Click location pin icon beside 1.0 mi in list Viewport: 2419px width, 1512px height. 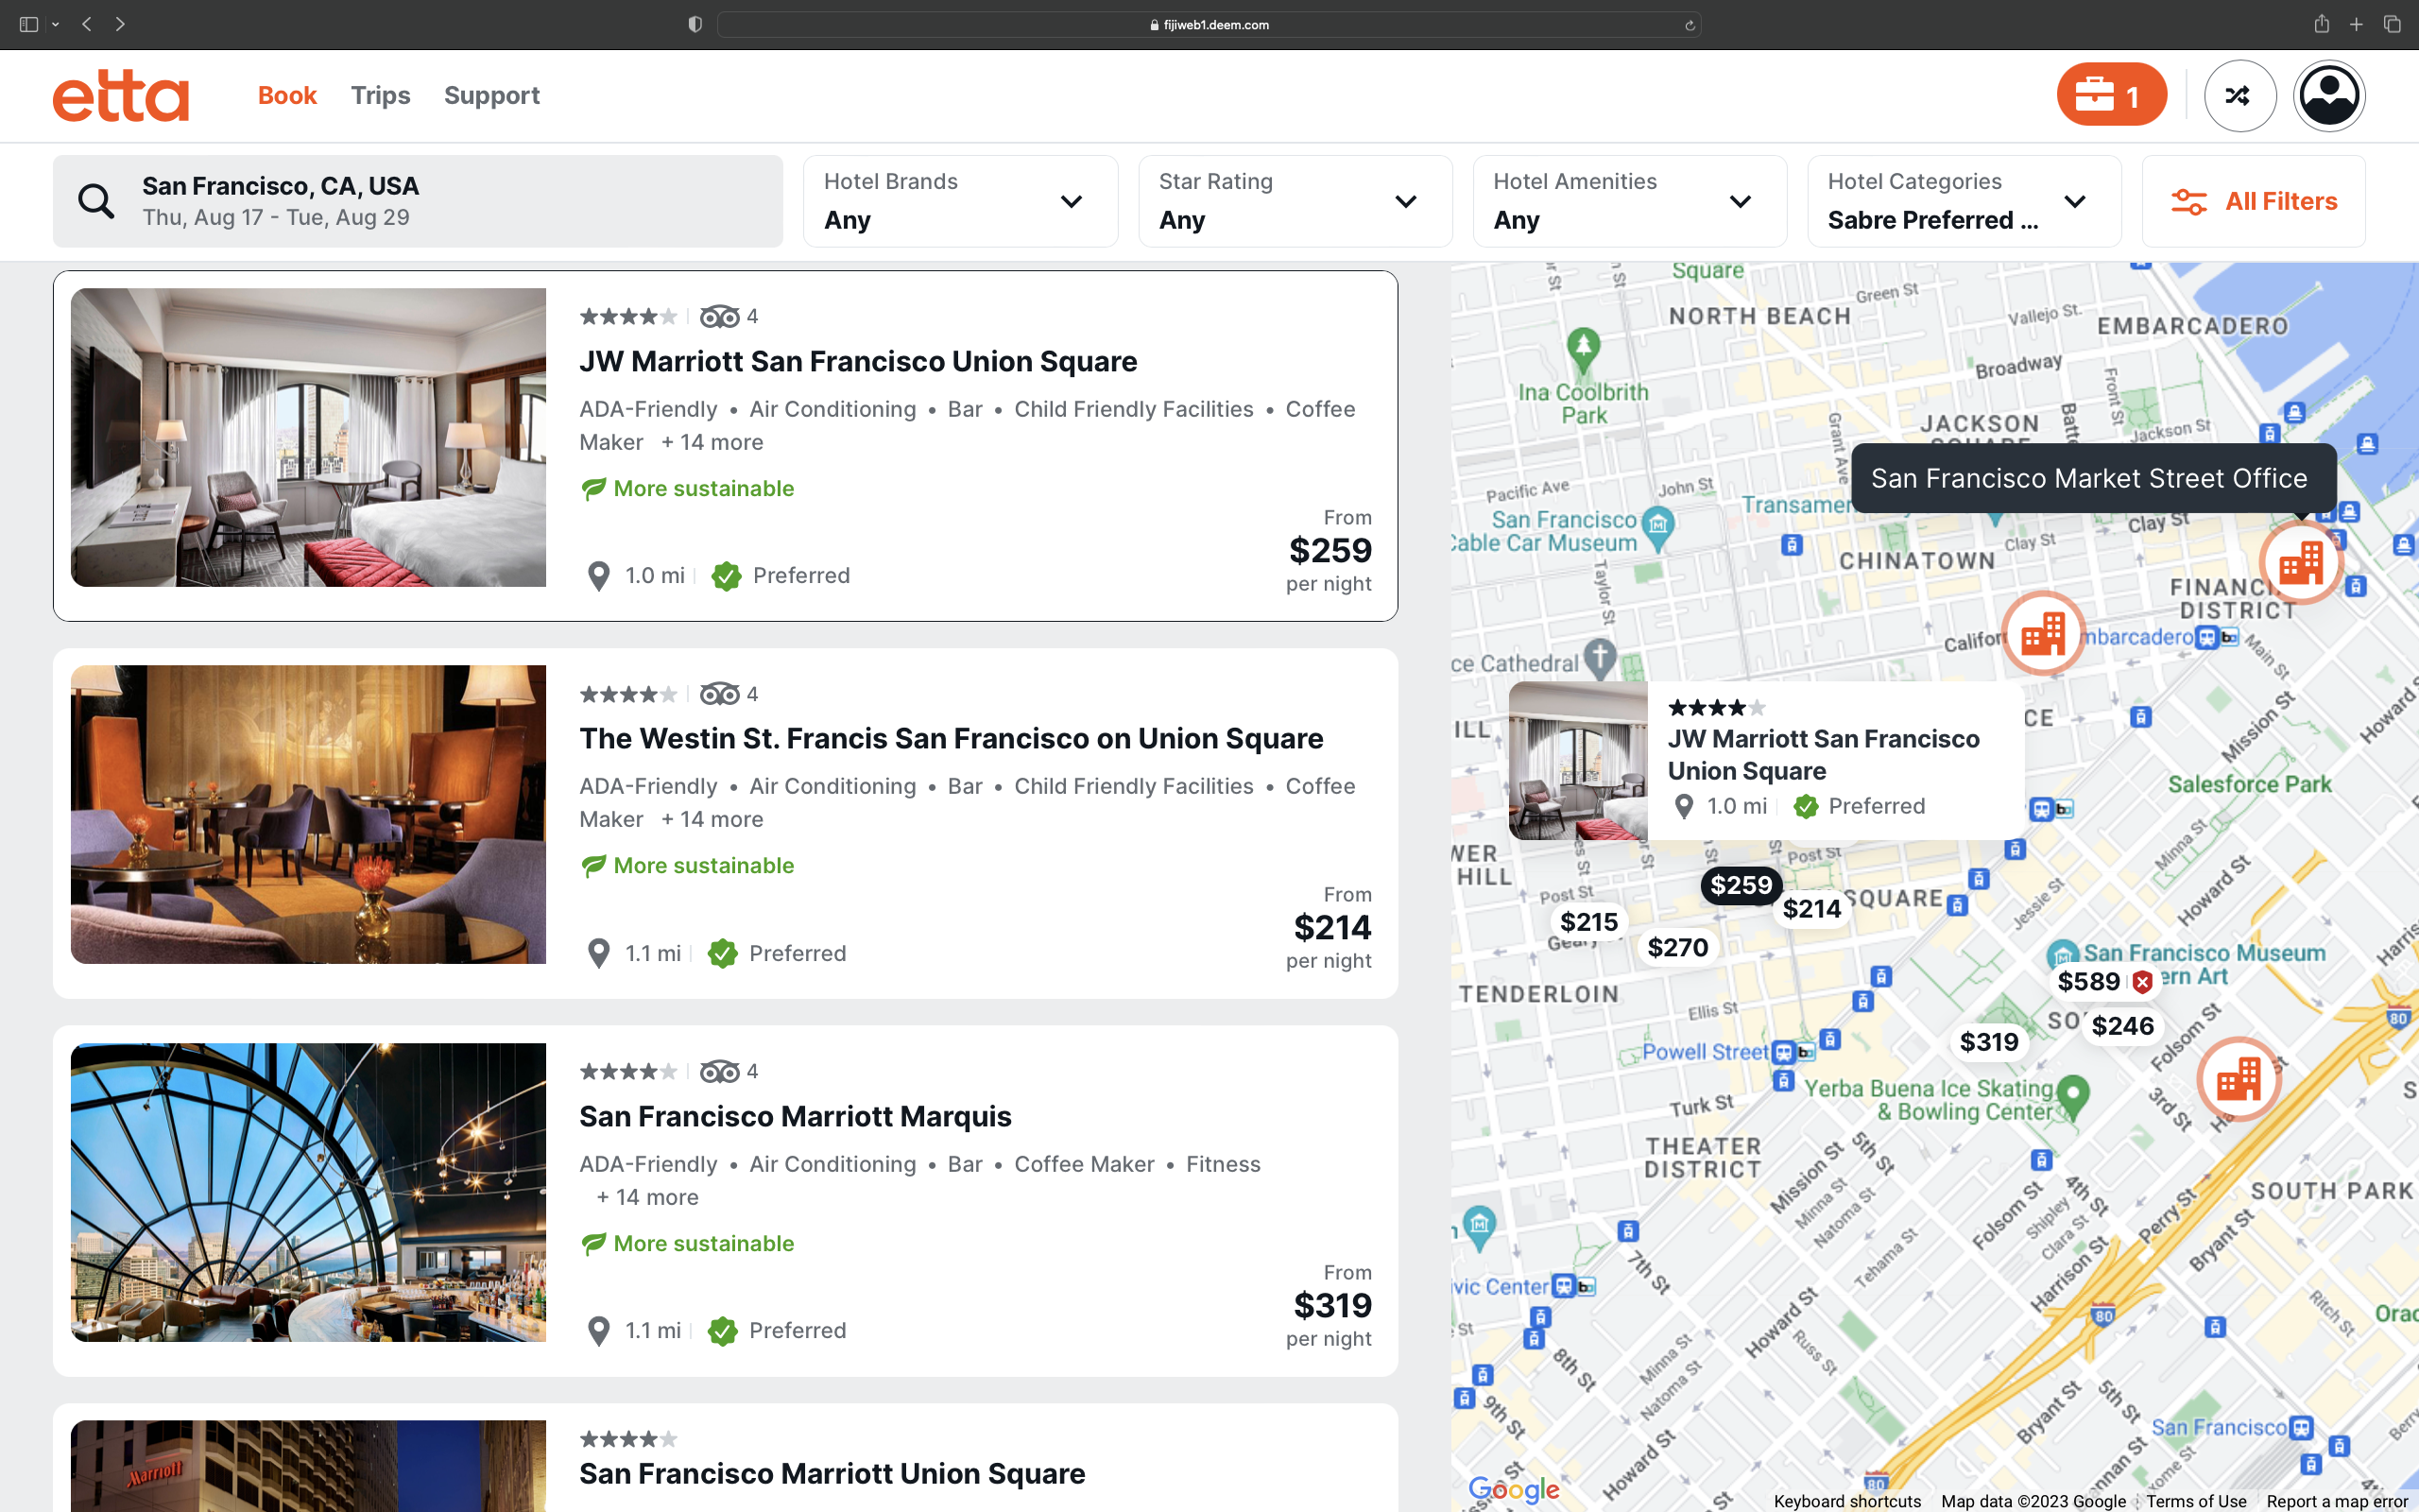coord(598,576)
